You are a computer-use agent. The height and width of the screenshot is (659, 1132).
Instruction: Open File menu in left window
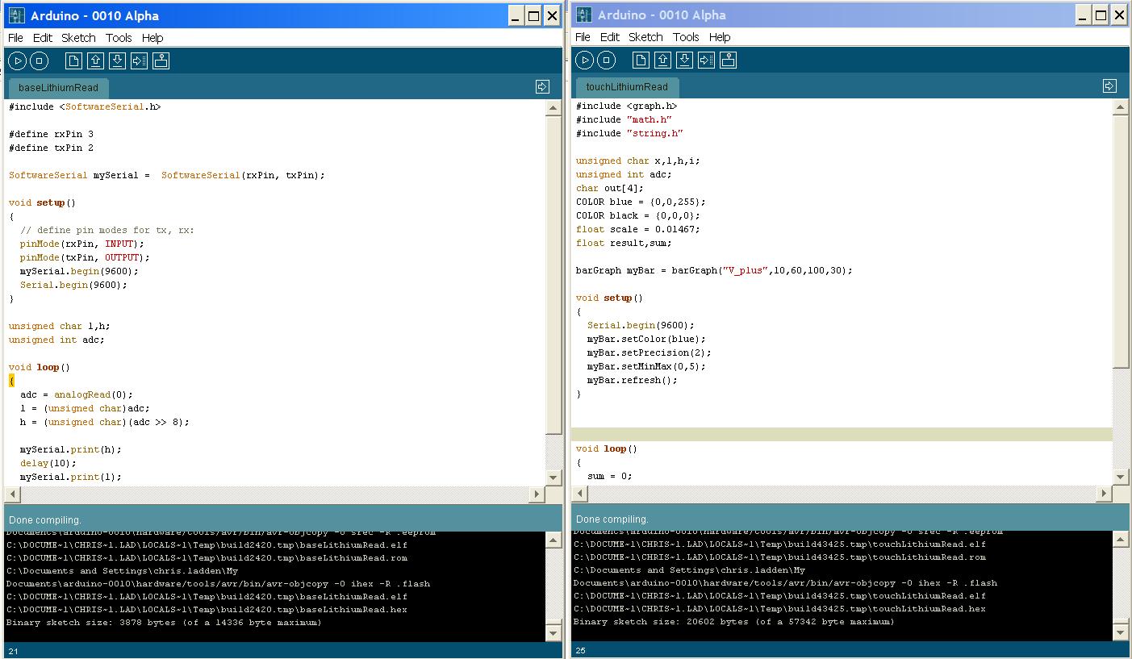tap(15, 38)
